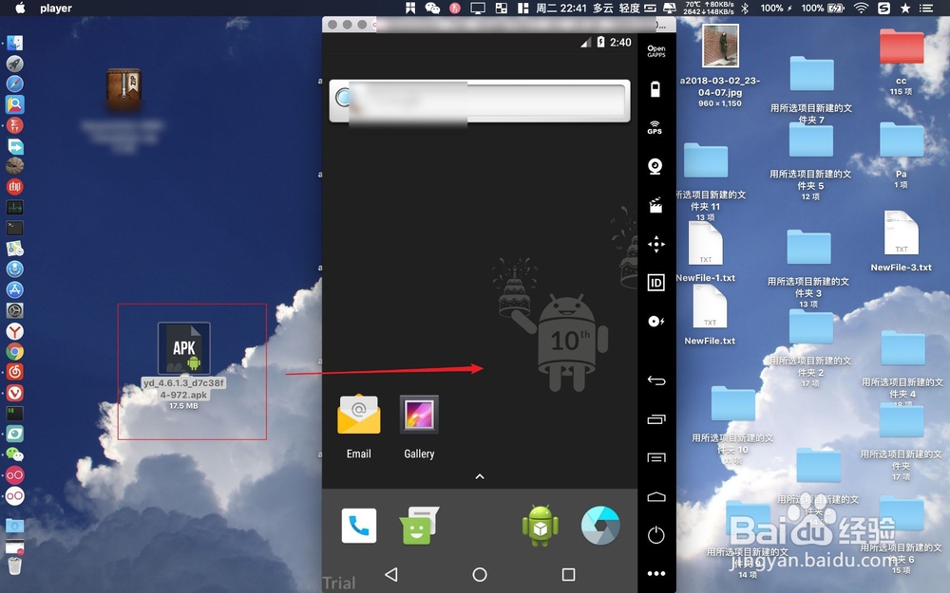
Task: Launch the Phone dialer from Android dock
Action: click(359, 526)
